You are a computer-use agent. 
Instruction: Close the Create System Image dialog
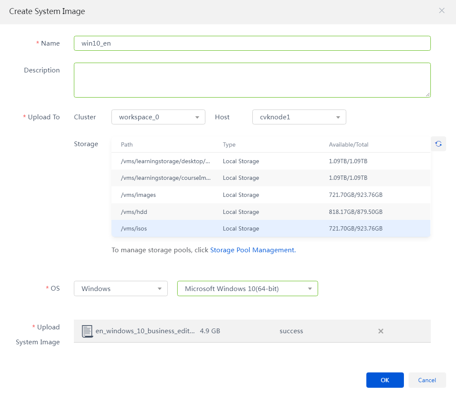441,11
